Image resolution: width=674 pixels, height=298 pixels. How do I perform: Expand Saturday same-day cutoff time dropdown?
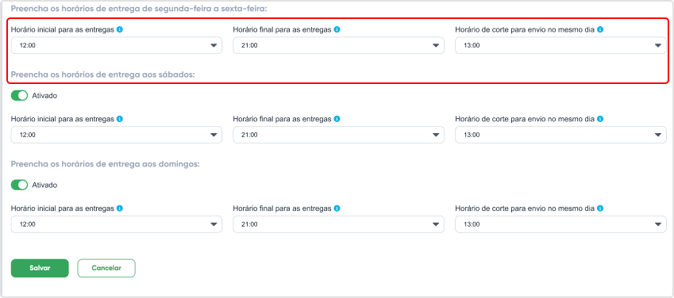pos(561,135)
